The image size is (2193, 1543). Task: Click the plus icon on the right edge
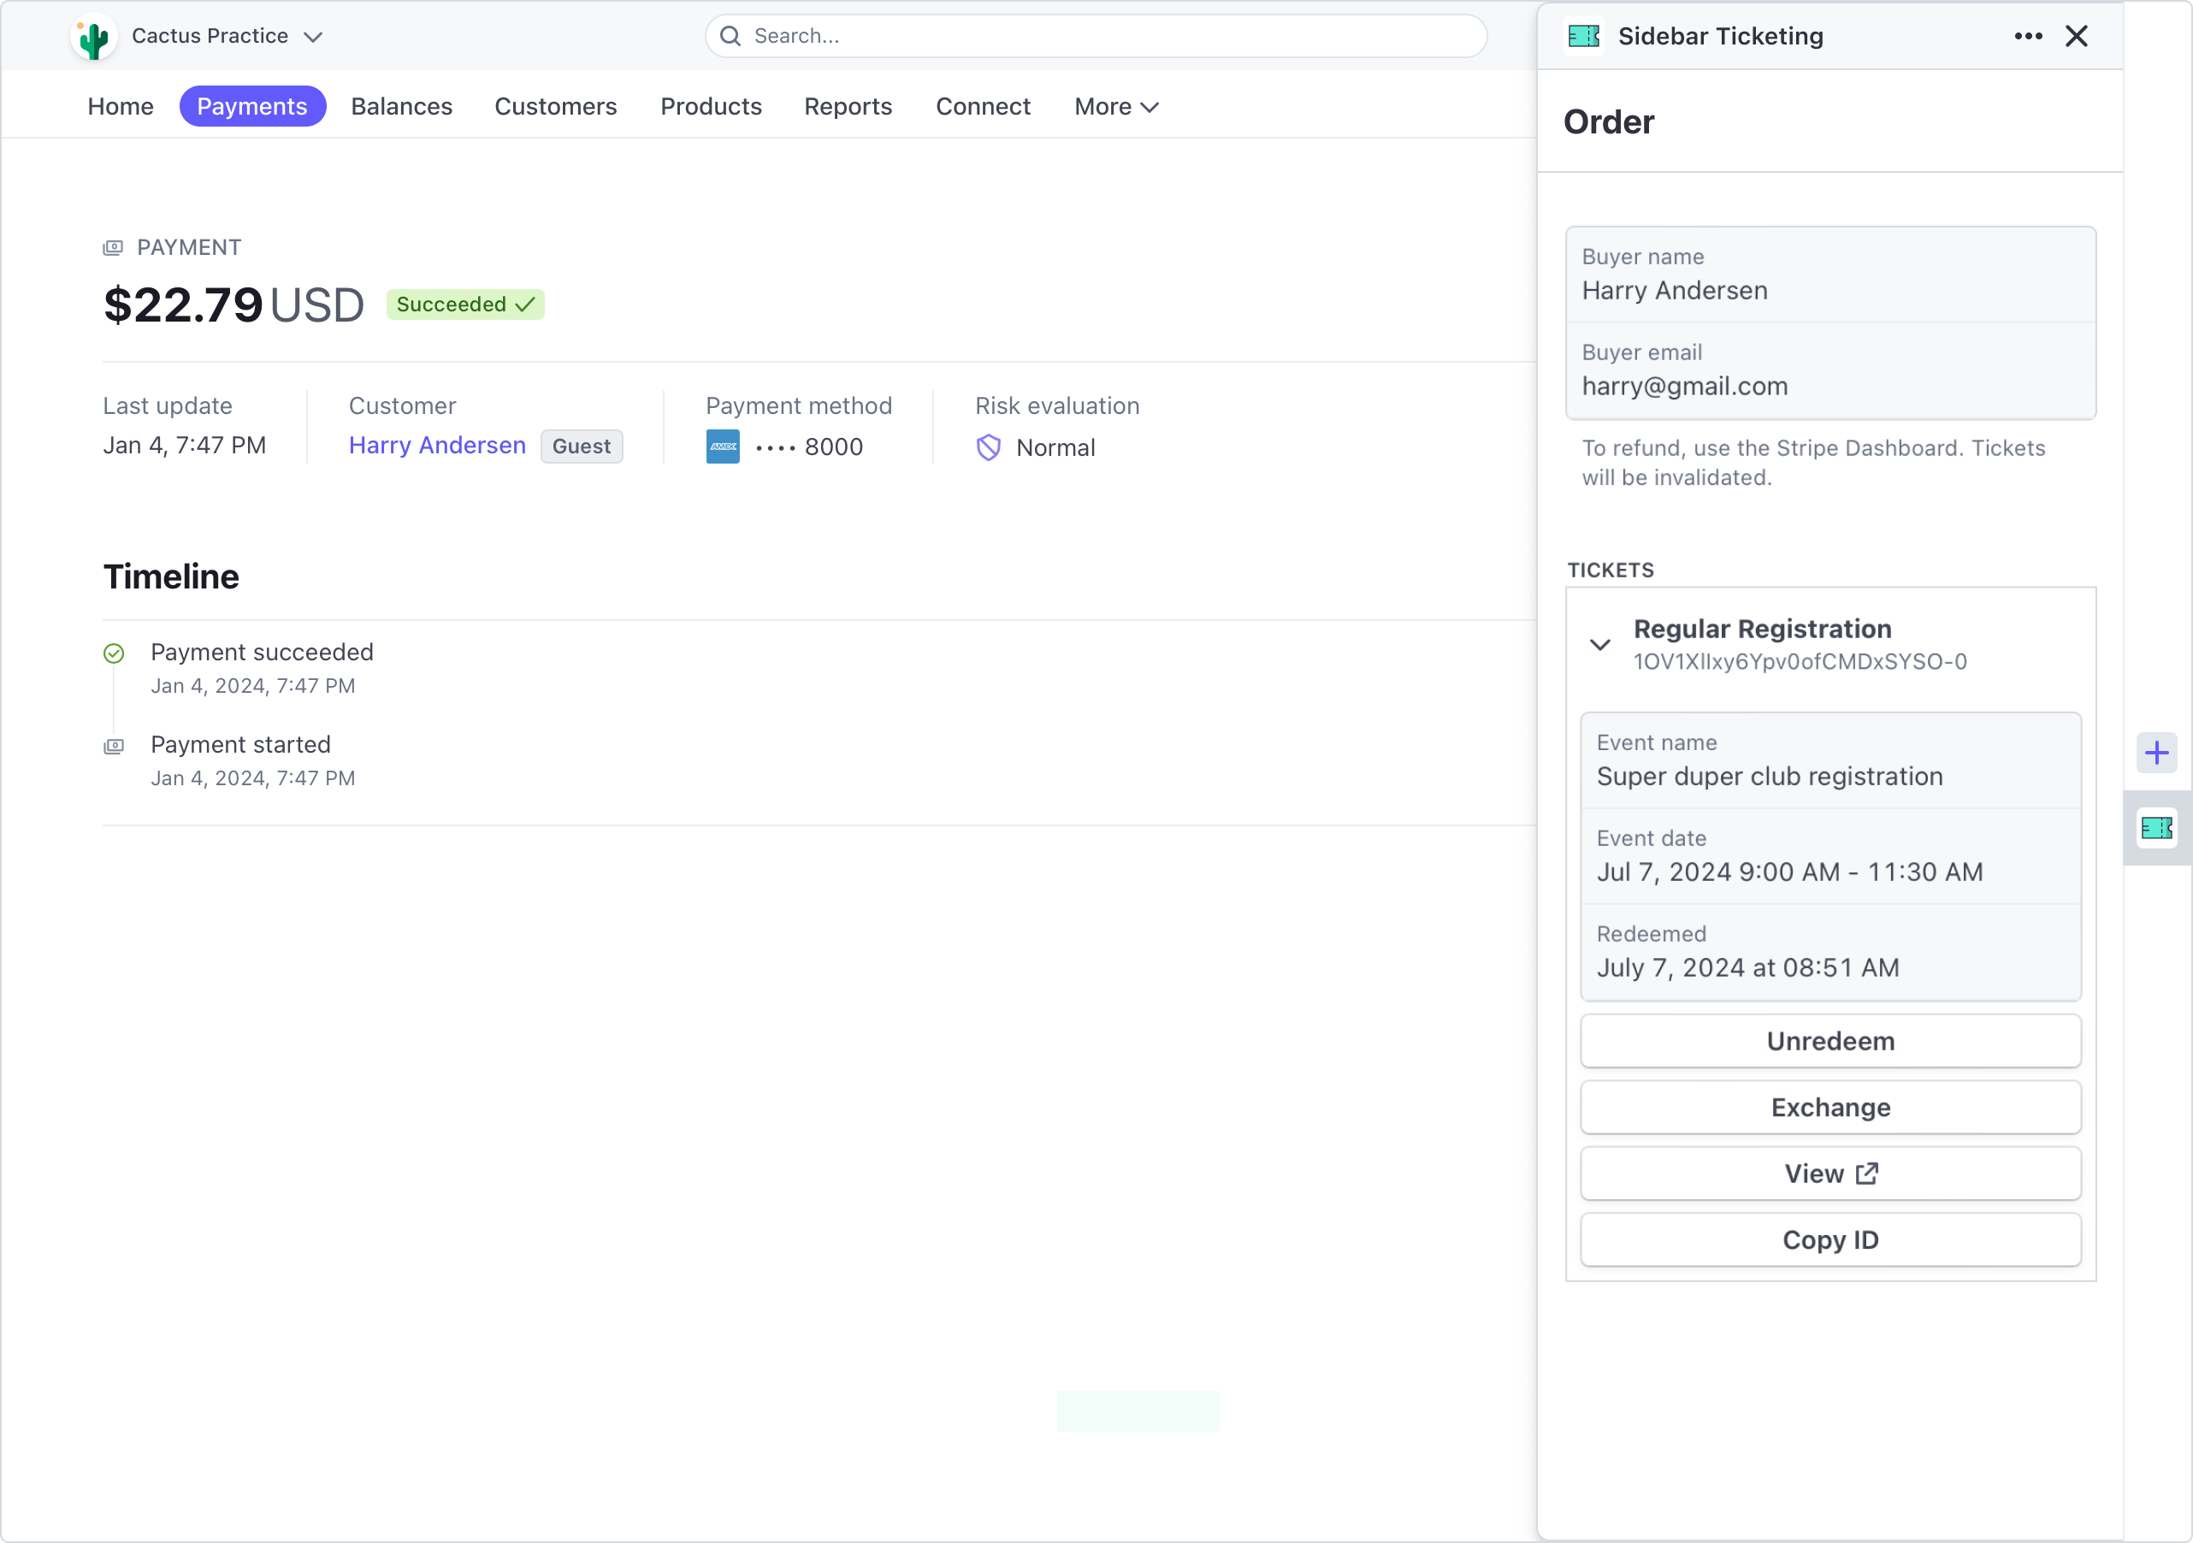pyautogui.click(x=2155, y=753)
